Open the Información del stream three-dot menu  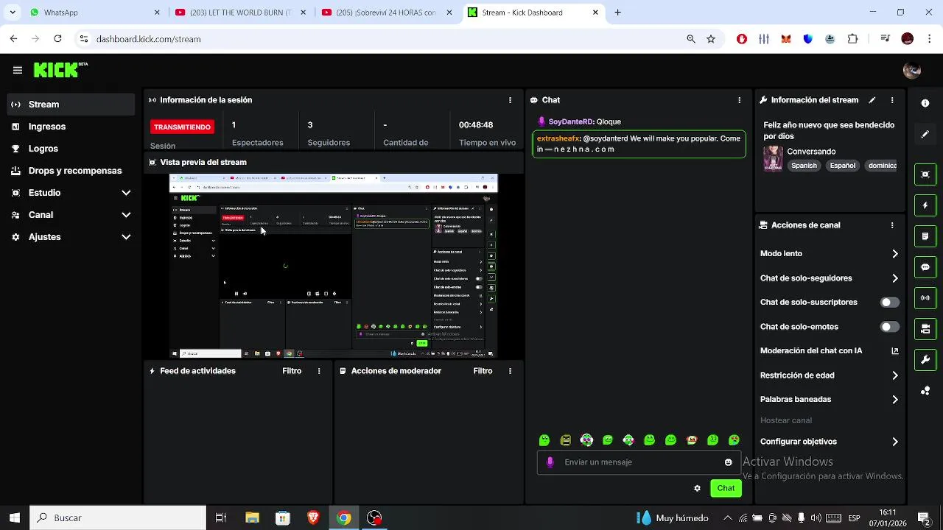(892, 100)
